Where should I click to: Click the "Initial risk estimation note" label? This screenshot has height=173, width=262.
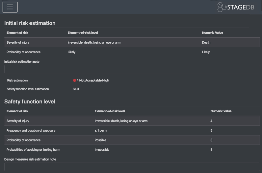point(22,62)
